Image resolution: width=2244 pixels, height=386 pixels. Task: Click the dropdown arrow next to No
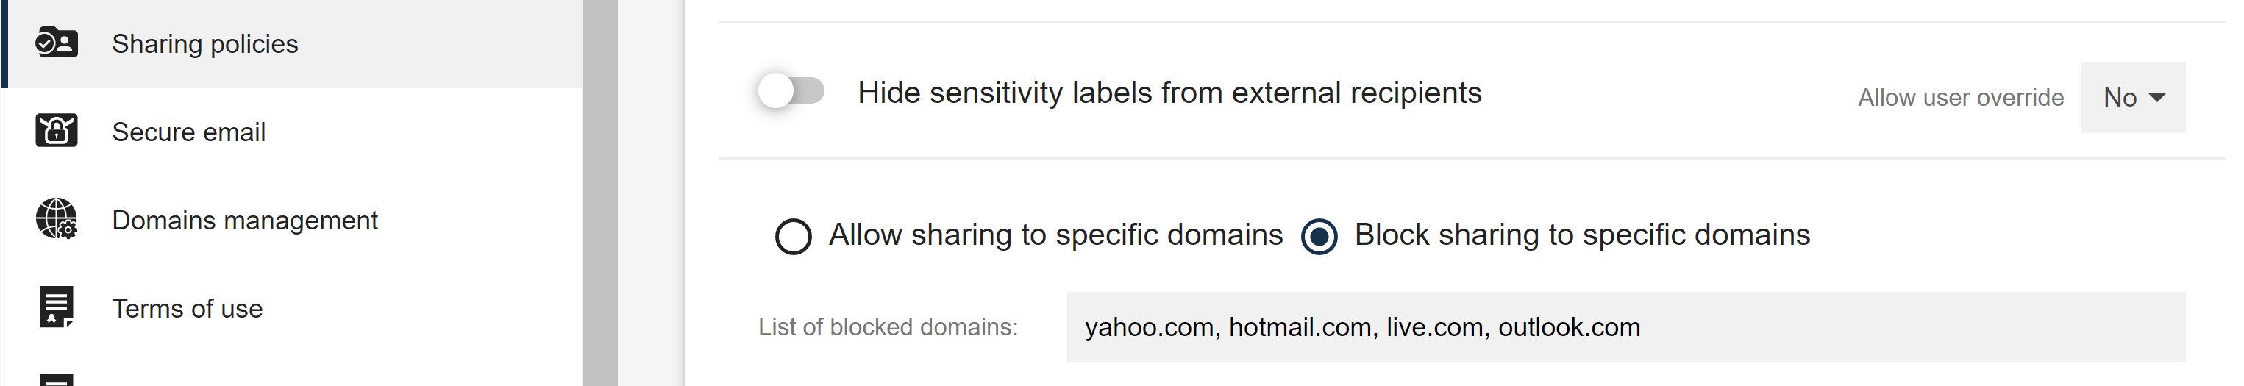point(2158,98)
